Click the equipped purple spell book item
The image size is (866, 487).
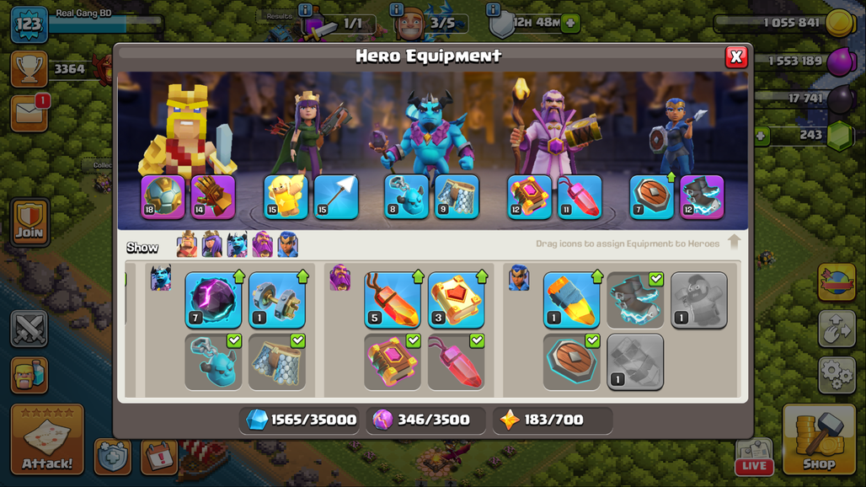393,362
